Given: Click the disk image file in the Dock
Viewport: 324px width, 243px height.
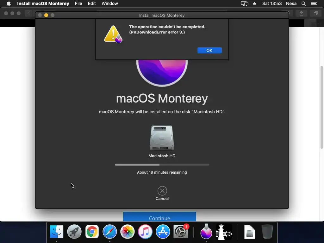Looking at the screenshot, I should 249,232.
